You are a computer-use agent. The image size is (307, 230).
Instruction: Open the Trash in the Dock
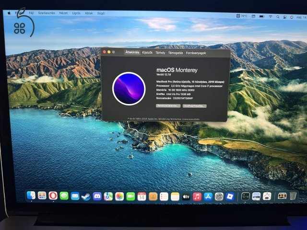(x=293, y=196)
